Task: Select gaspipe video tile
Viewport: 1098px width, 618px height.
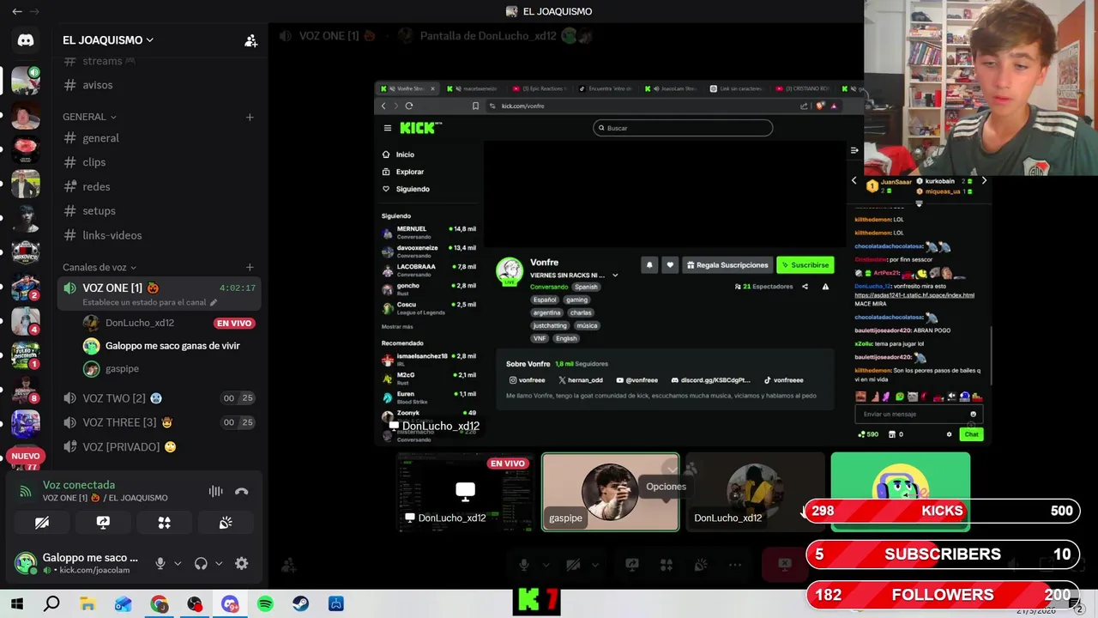Action: tap(611, 492)
